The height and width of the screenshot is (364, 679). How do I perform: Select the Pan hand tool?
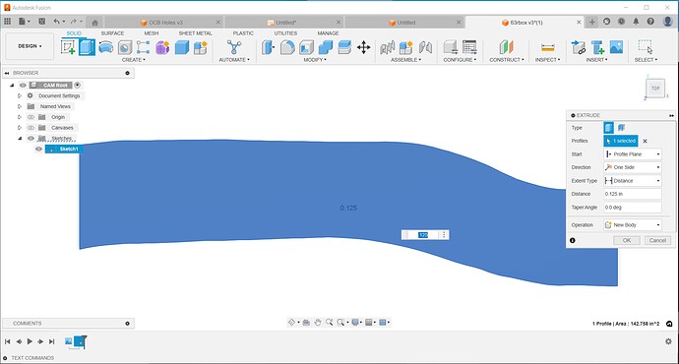pyautogui.click(x=318, y=323)
